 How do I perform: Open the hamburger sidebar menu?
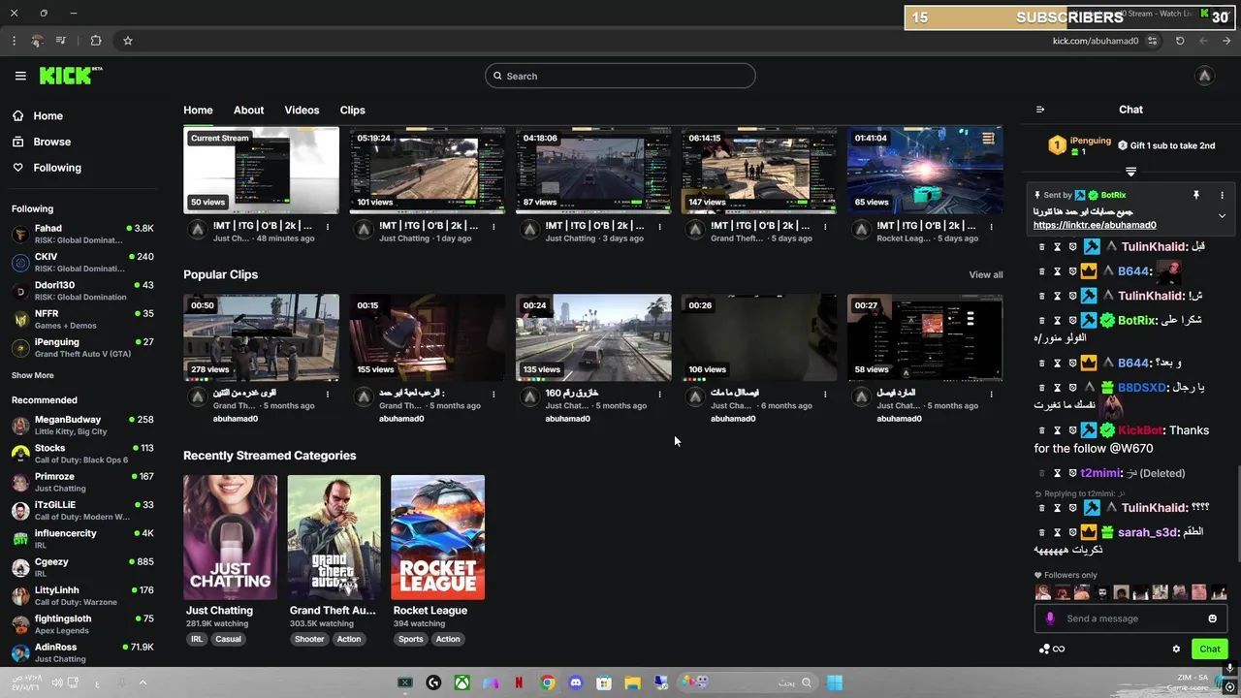coord(20,76)
